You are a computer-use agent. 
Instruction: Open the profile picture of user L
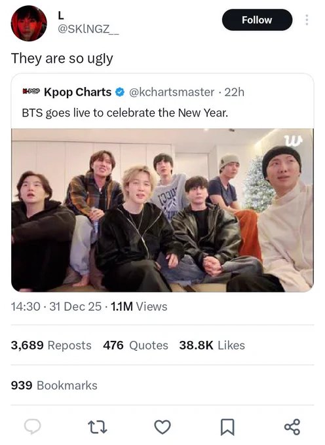[x=29, y=23]
